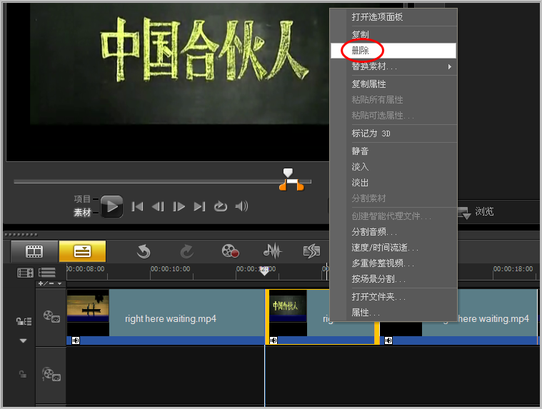The height and width of the screenshot is (409, 542).
Task: Expand ripple editing options arrow
Action: coord(23,340)
